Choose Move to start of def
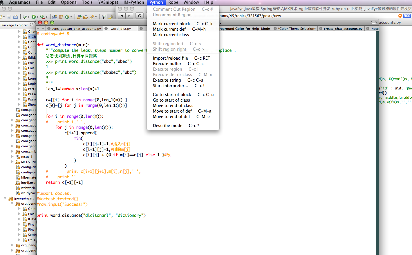 pyautogui.click(x=183, y=111)
